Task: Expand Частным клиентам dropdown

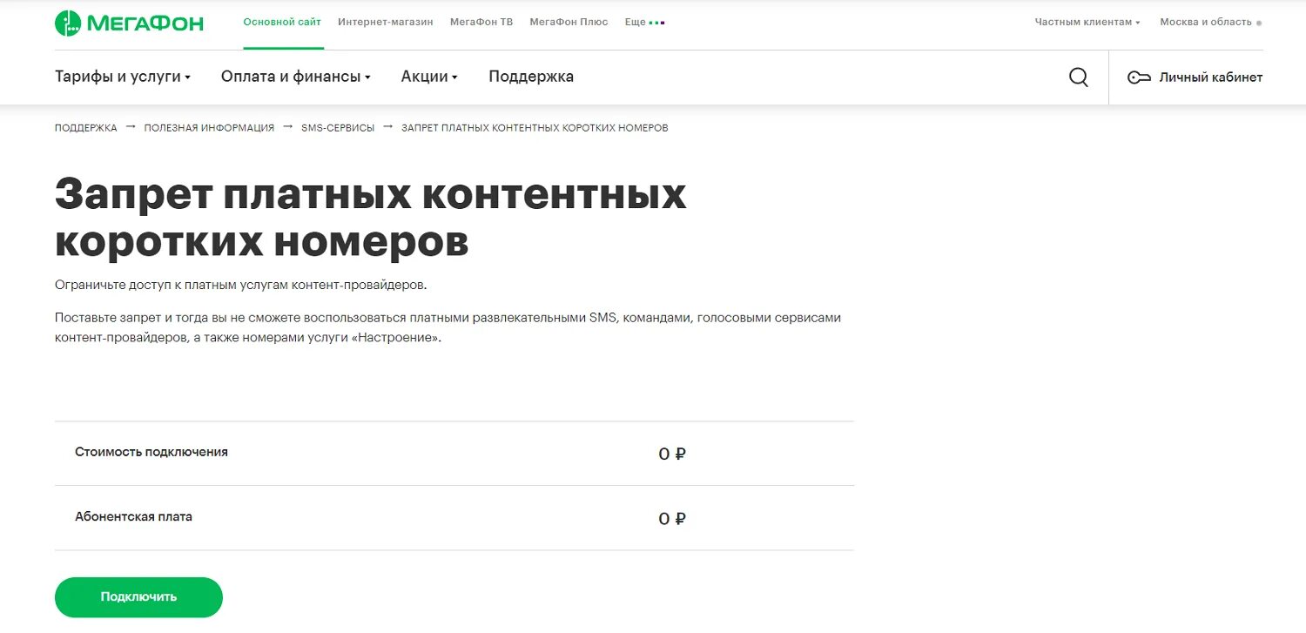Action: click(1087, 22)
